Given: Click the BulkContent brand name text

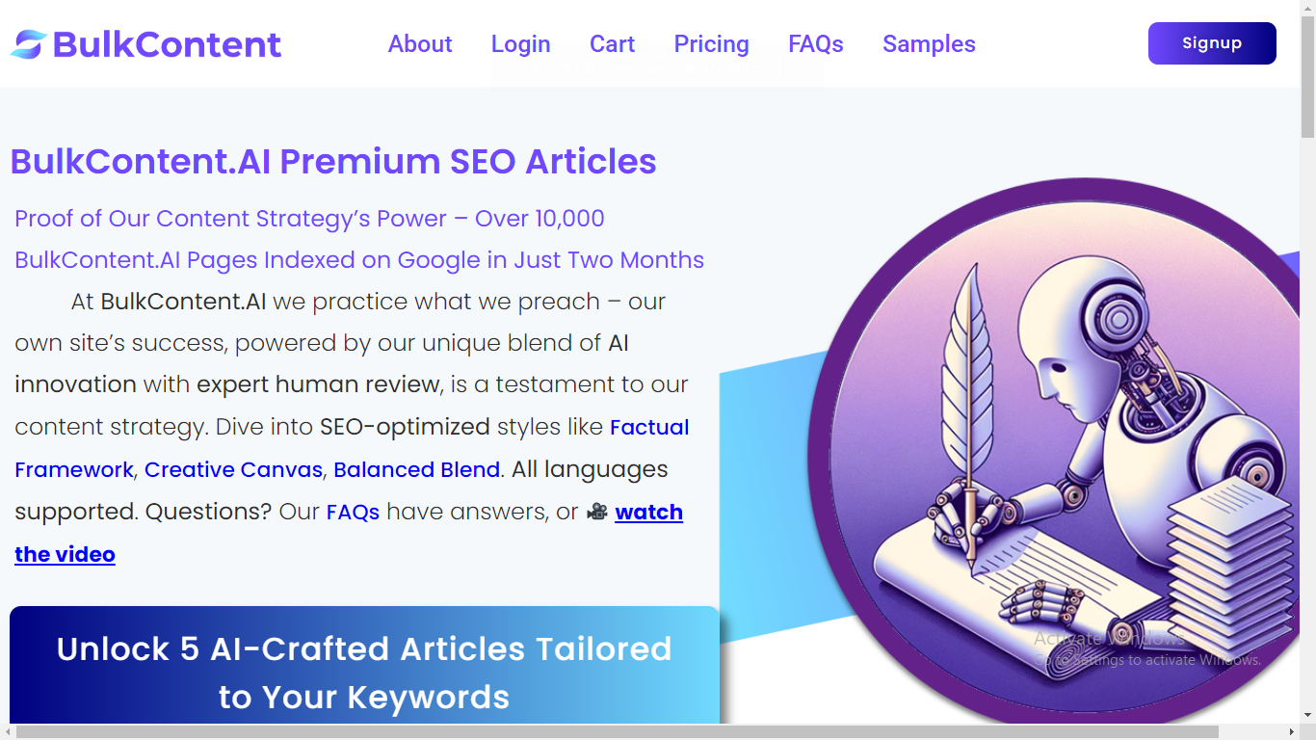Looking at the screenshot, I should pyautogui.click(x=167, y=44).
